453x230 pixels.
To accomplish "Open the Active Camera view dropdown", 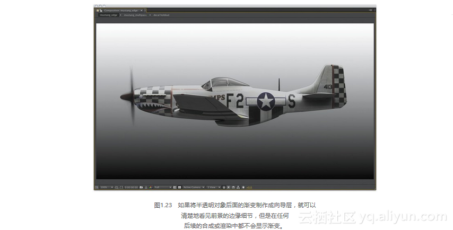I will pyautogui.click(x=194, y=187).
